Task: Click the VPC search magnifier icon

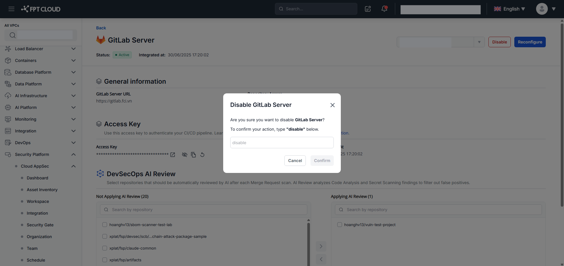Action: tap(12, 35)
